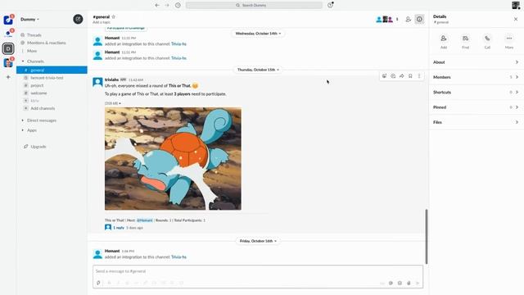Collapse the Channels section in sidebar
The height and width of the screenshot is (295, 524).
coord(23,61)
